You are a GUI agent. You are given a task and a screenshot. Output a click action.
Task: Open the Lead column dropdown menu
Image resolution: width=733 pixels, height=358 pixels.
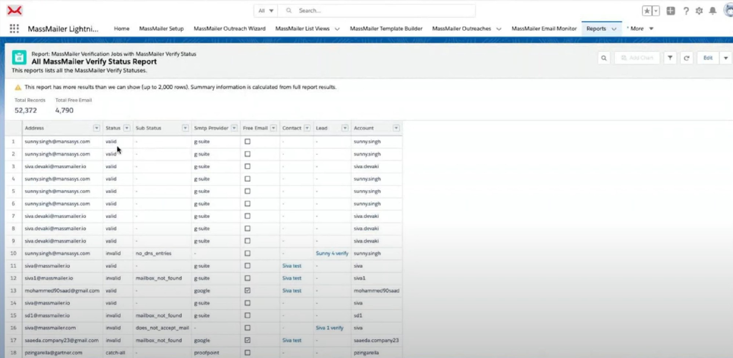345,128
